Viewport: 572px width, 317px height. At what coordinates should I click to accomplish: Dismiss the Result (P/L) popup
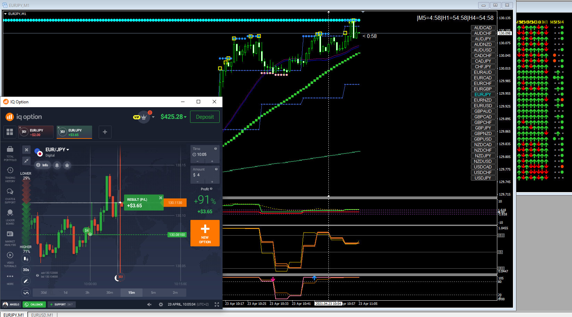coord(161,198)
